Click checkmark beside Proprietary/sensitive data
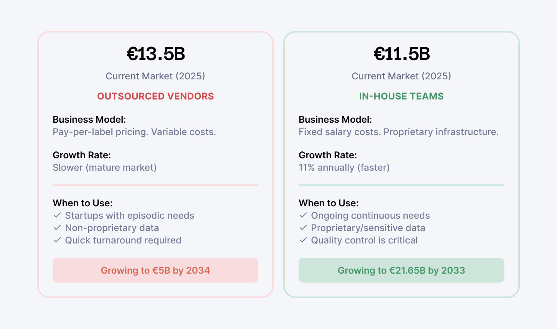This screenshot has height=329, width=557. pos(303,228)
